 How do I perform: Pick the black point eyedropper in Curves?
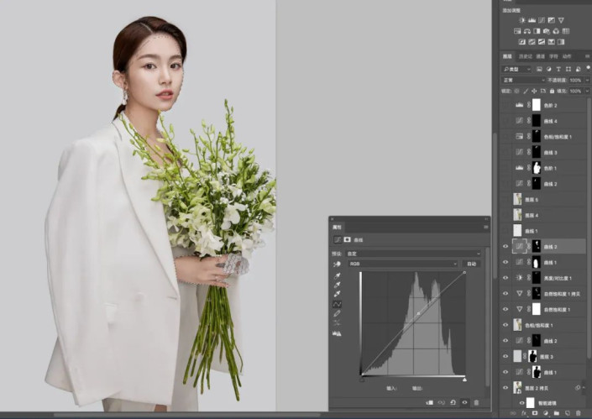(338, 275)
